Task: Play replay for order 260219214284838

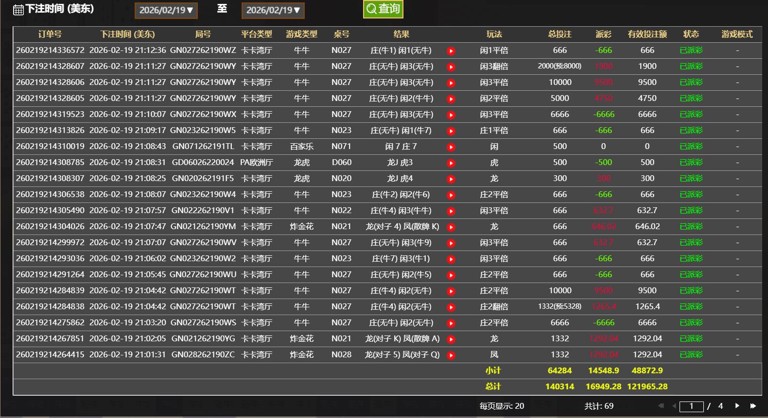Action: (451, 307)
